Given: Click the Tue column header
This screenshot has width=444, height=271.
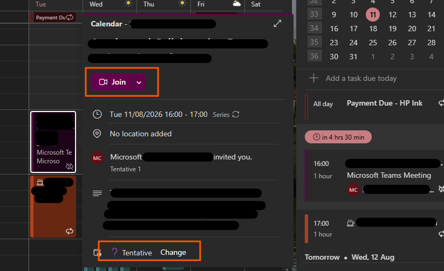Looking at the screenshot, I should pos(41,4).
